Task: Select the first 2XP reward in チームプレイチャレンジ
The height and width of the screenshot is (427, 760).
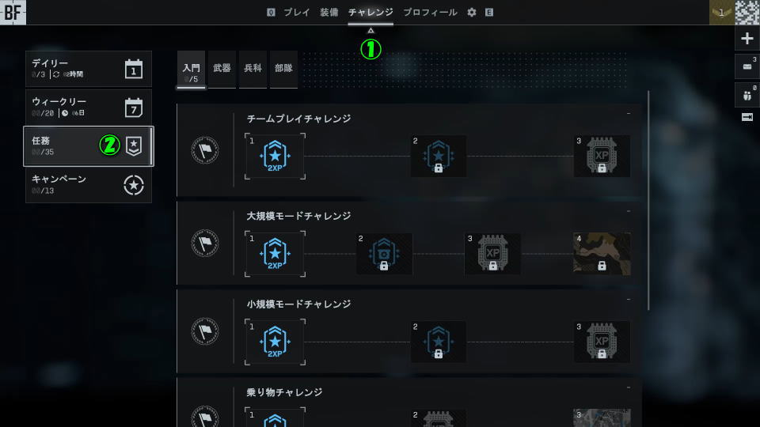Action: coord(275,156)
